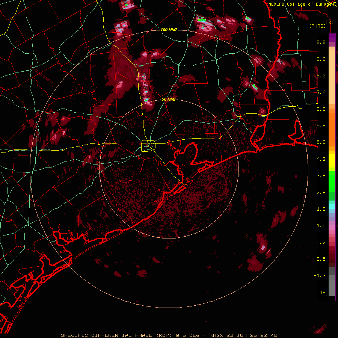338x338 pixels.
Task: Click the 5.8 value on the color scale
Action: coord(321,126)
